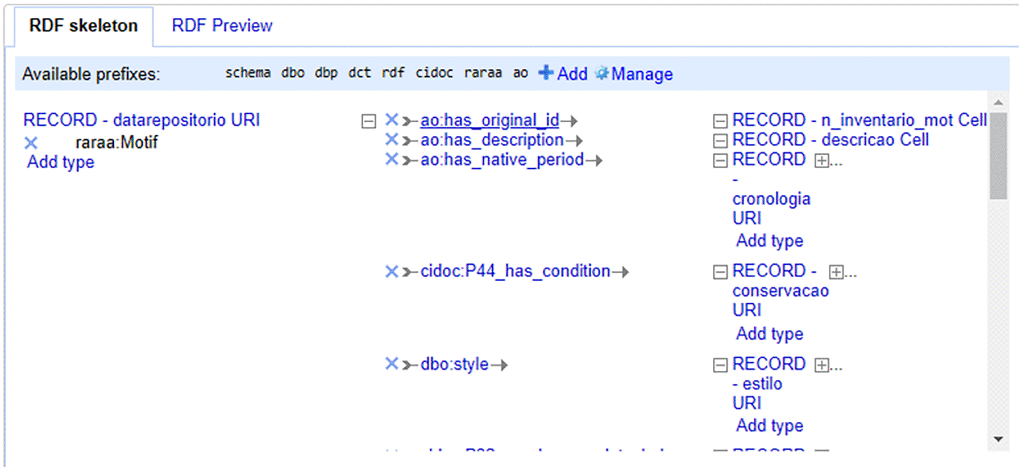Delete the ao:has_native_period property
This screenshot has width=1024, height=471.
pos(392,159)
